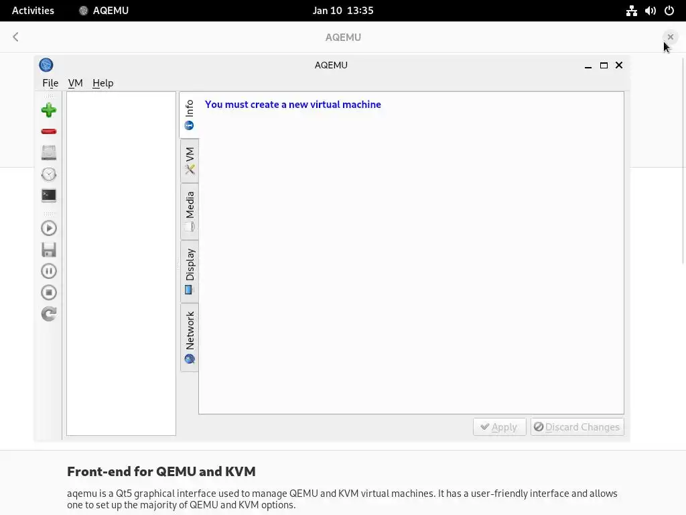
Task: Click the empty virtual machine list panel
Action: [121, 263]
